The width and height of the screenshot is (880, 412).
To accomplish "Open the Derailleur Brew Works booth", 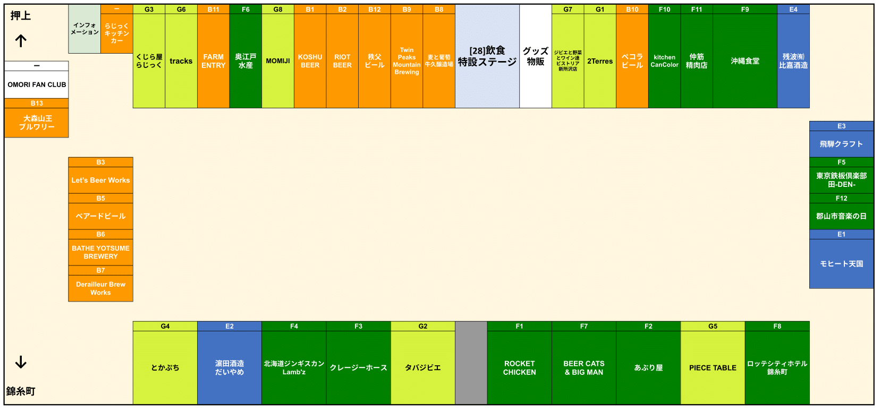I will pos(100,288).
